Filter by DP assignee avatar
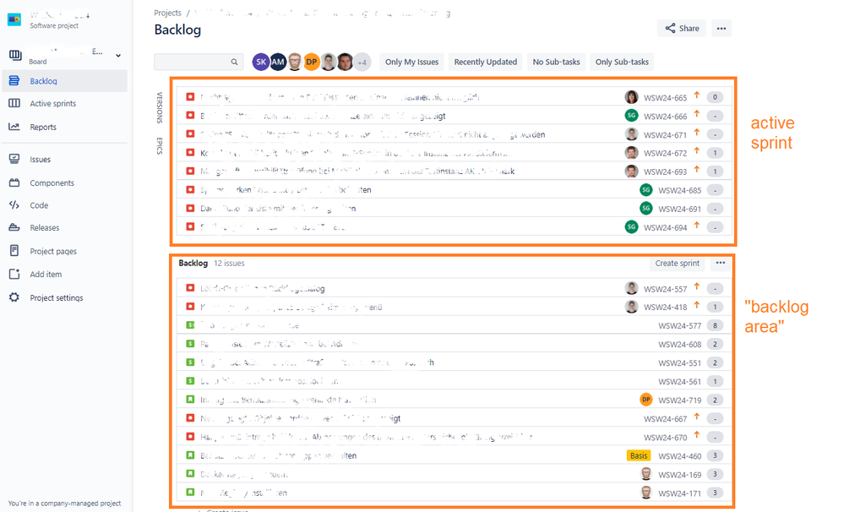 [x=312, y=62]
